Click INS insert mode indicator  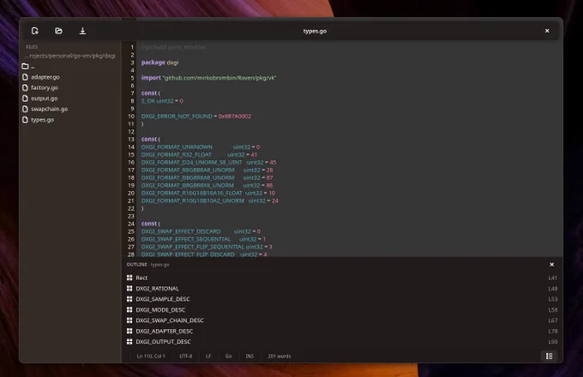249,356
